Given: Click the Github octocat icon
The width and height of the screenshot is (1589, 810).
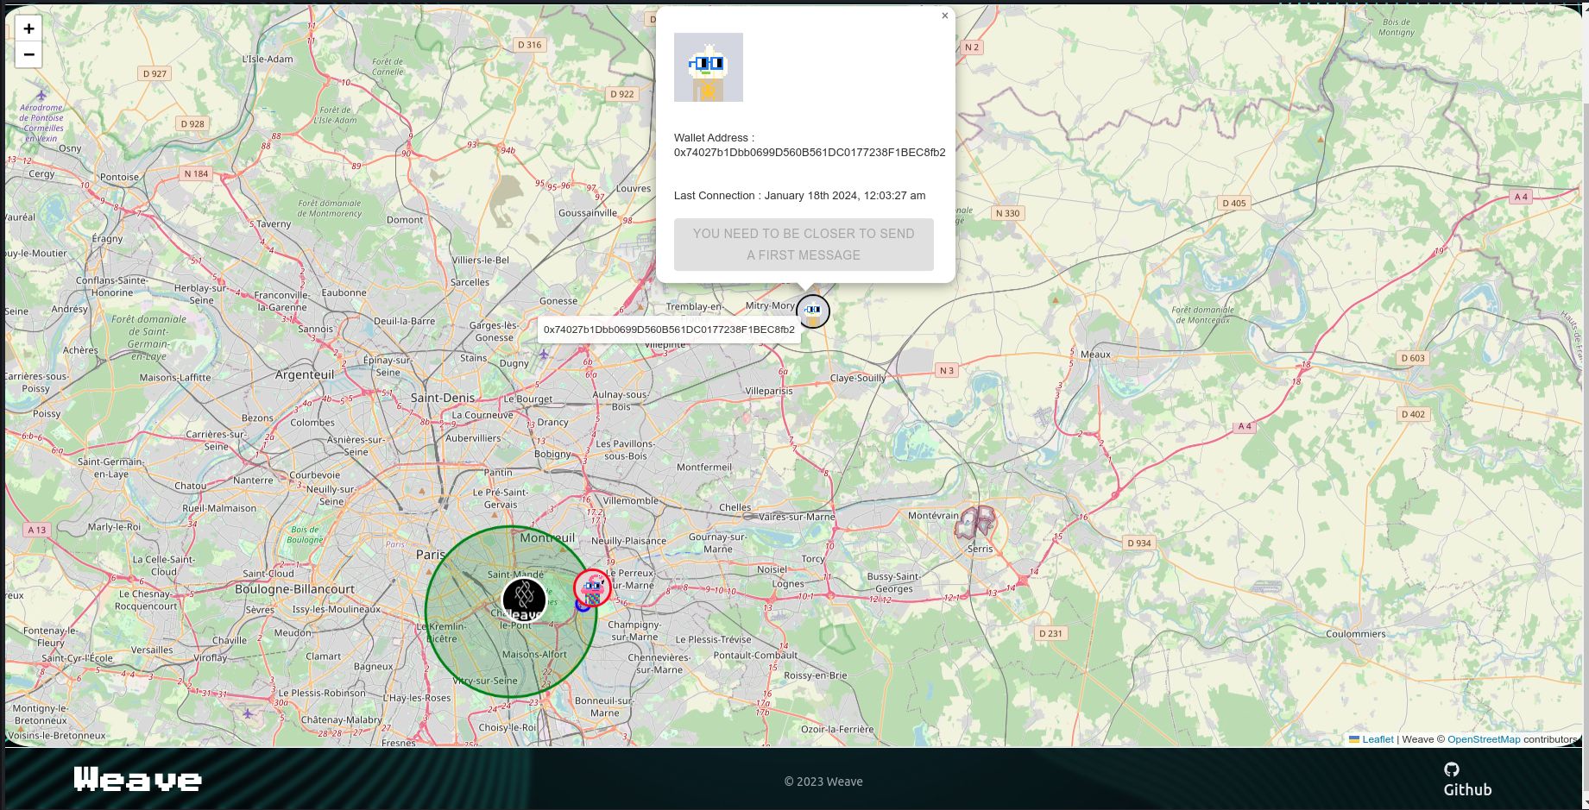Looking at the screenshot, I should [1452, 769].
